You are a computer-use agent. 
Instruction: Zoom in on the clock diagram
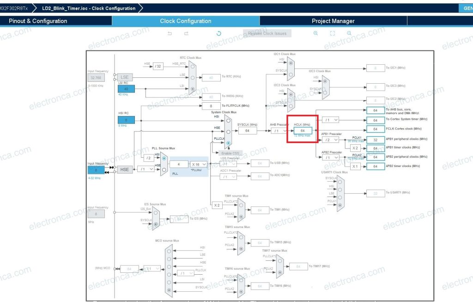pyautogui.click(x=315, y=33)
